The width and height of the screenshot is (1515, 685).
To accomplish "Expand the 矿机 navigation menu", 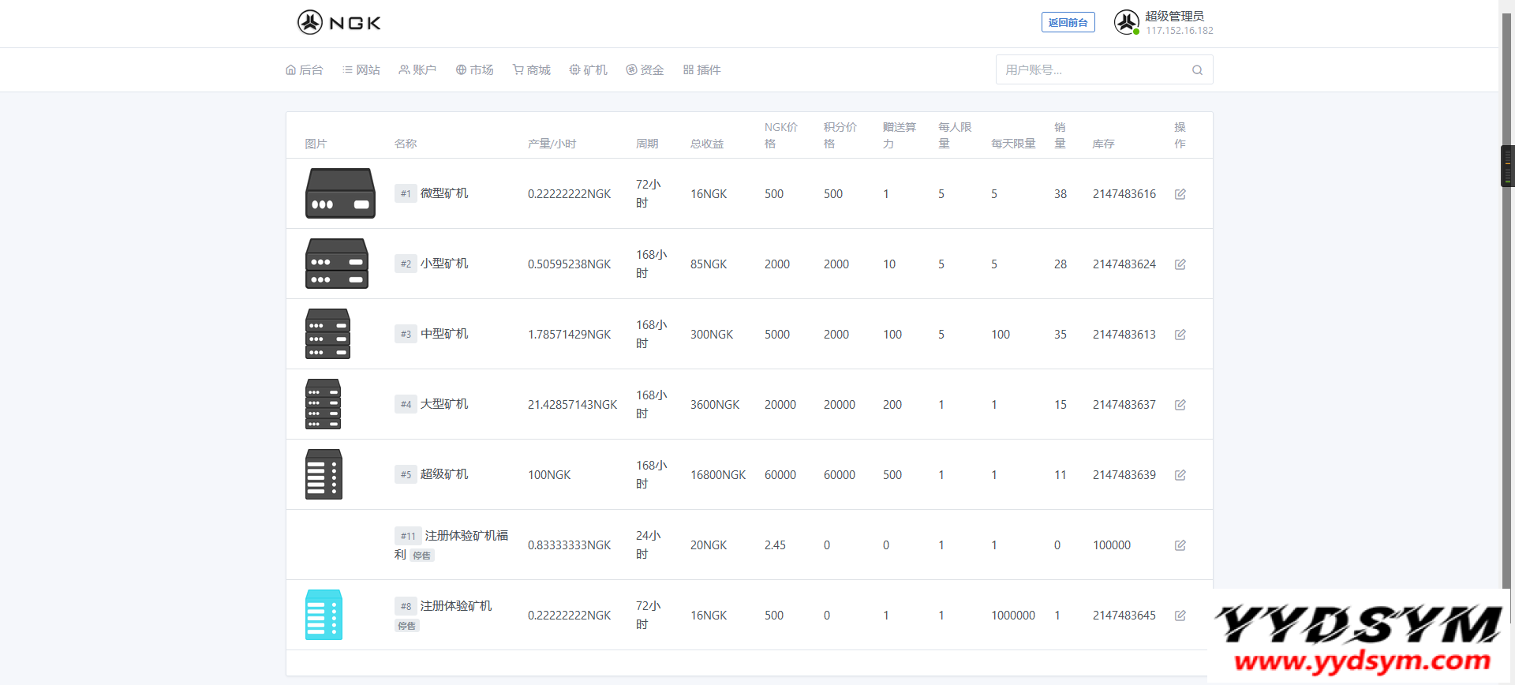I will [x=589, y=70].
